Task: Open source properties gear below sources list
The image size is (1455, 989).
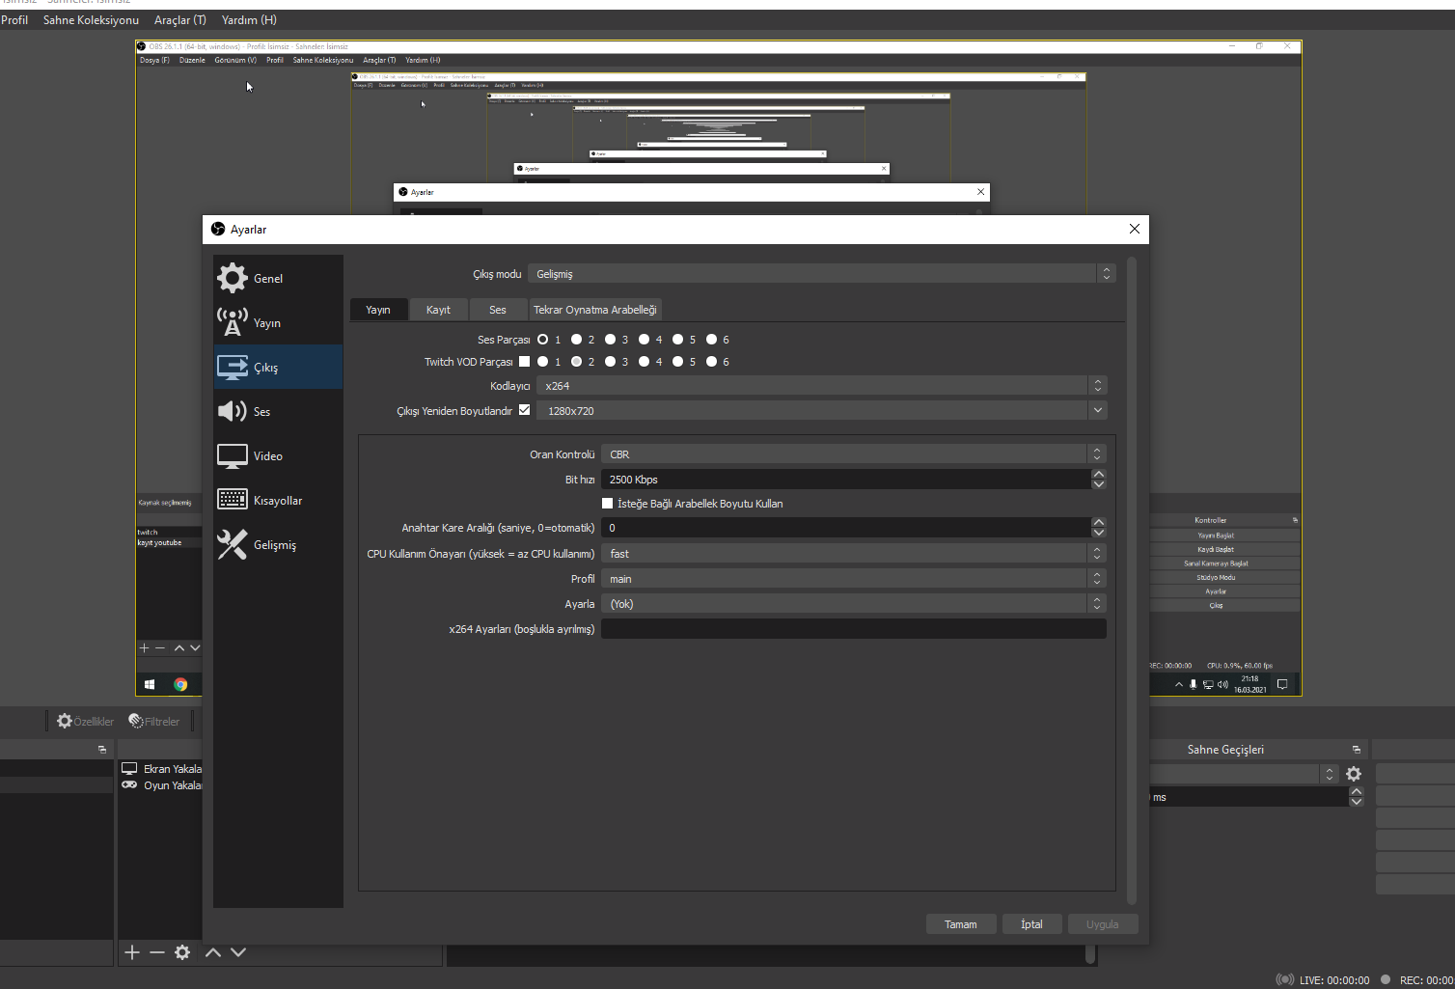Action: pos(182,952)
